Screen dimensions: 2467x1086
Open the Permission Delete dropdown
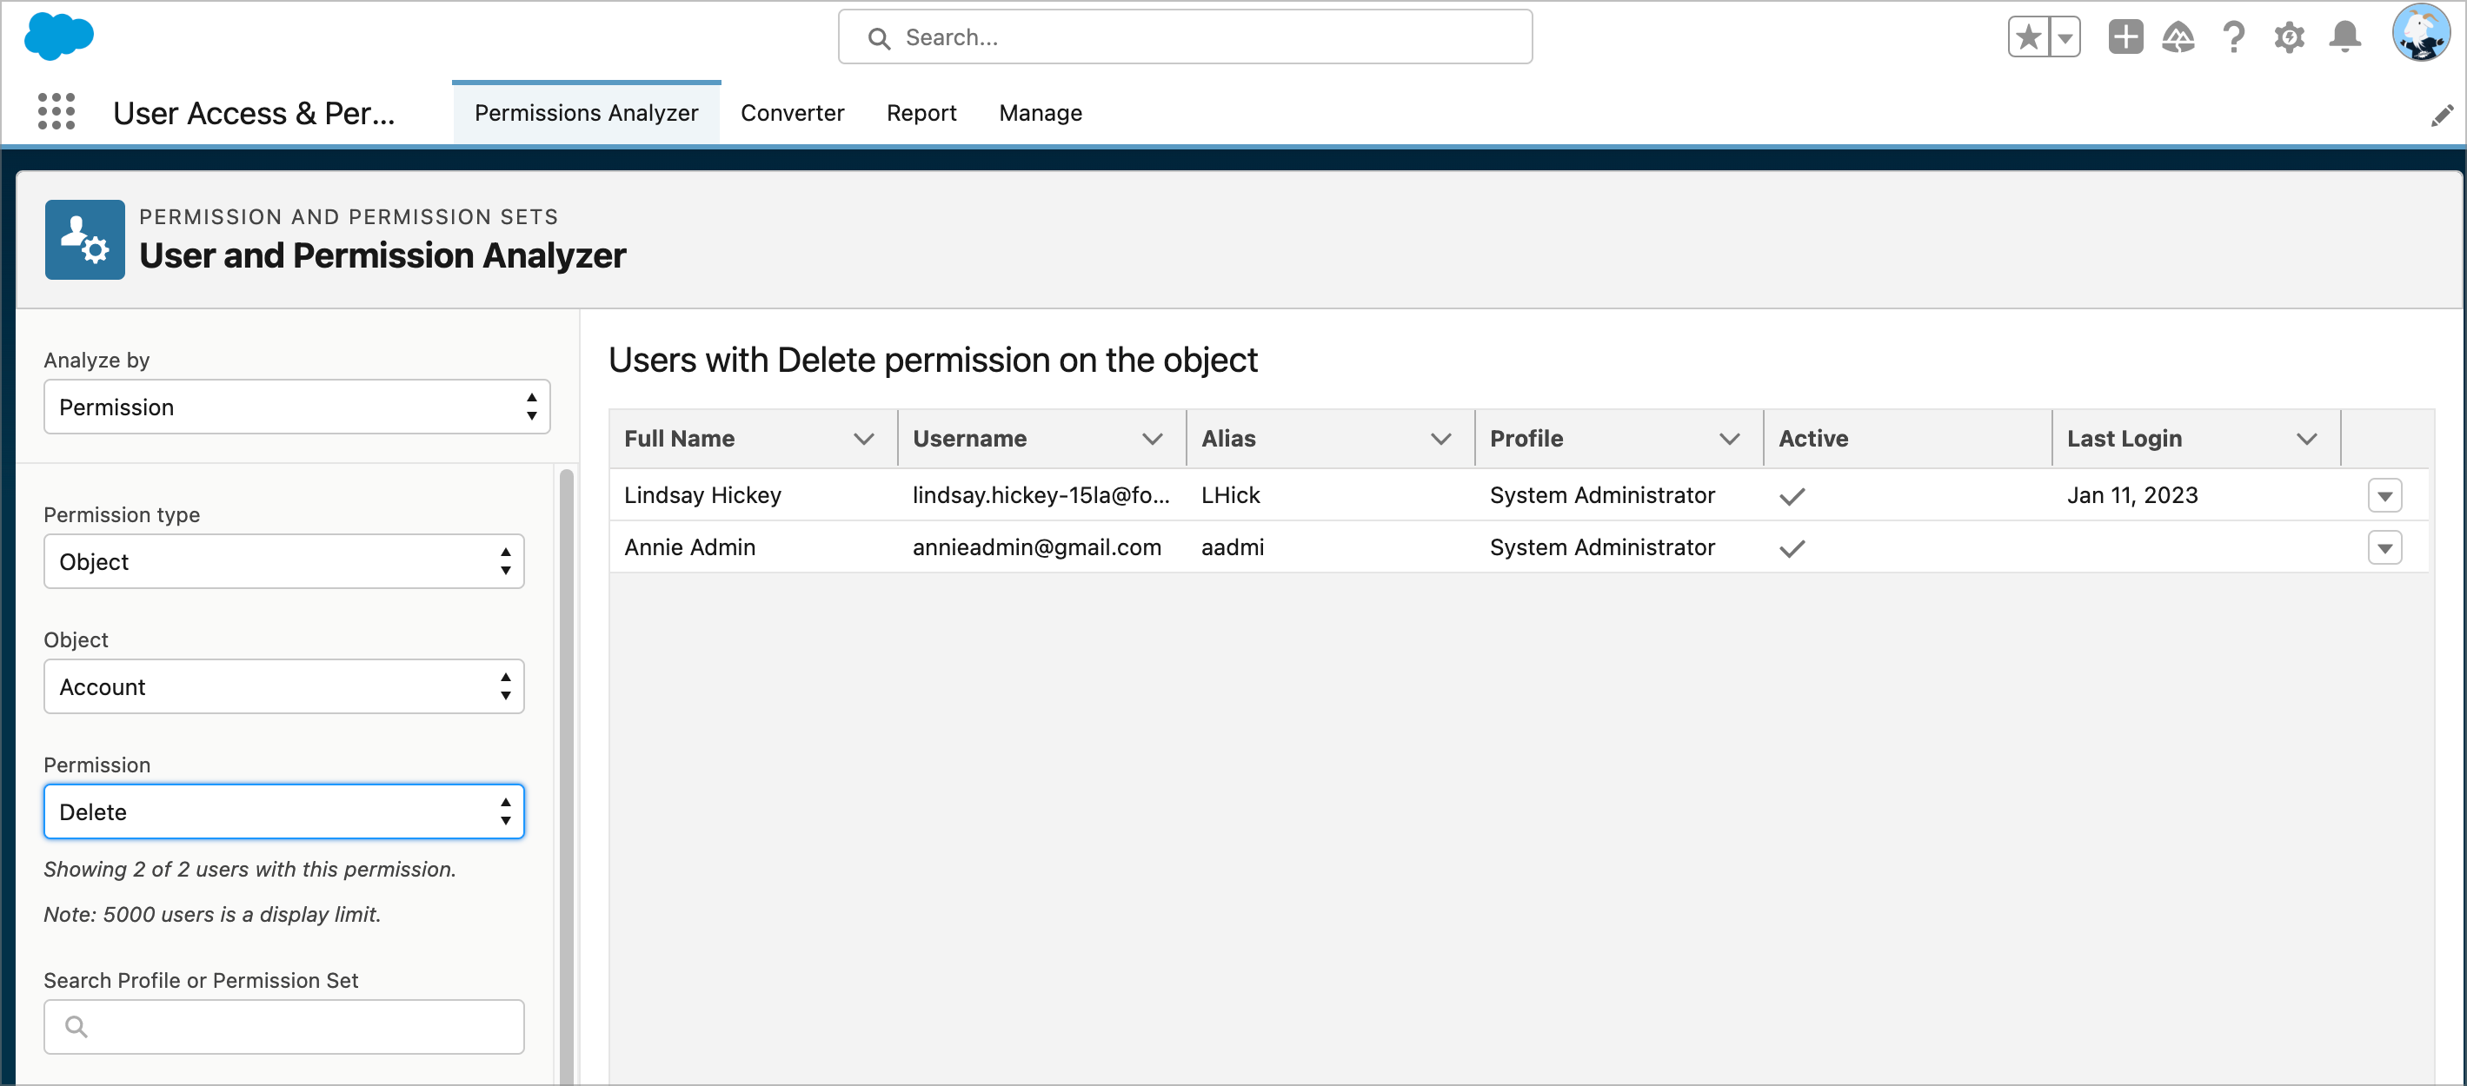tap(283, 811)
